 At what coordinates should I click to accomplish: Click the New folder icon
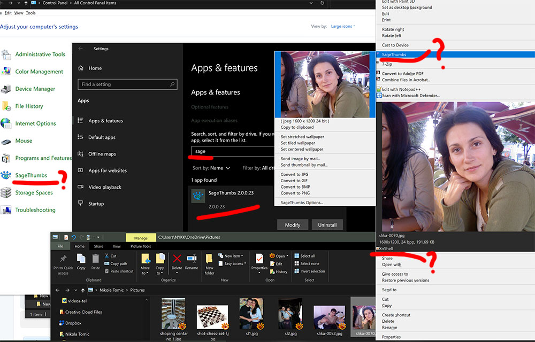point(210,261)
